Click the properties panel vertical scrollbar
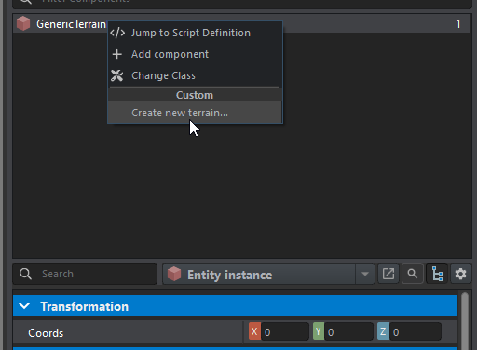The width and height of the screenshot is (477, 350). [x=465, y=321]
